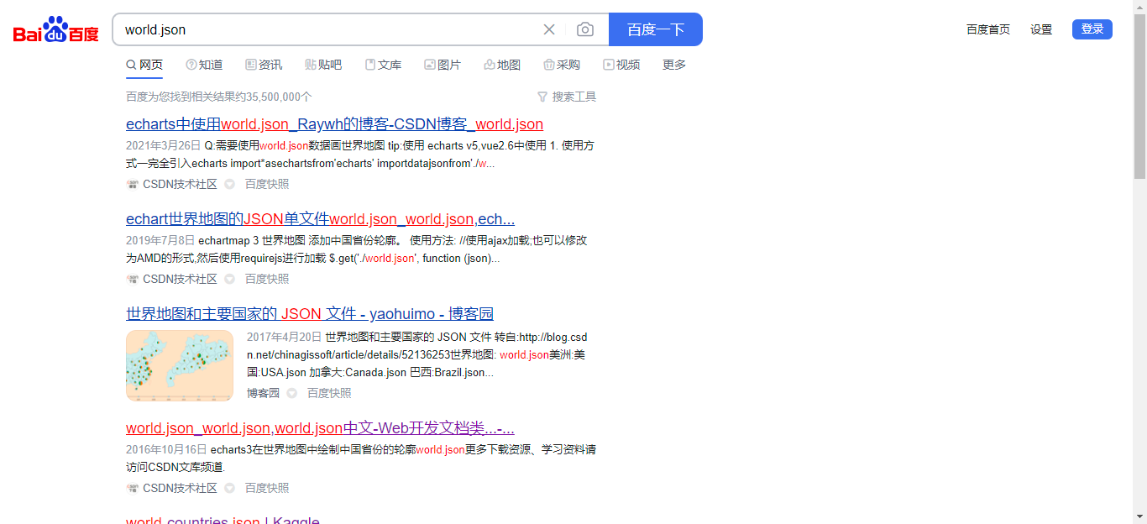Screen dimensions: 1147x524
Task: Open 百度快照 for echarts中使用 result
Action: [x=267, y=184]
